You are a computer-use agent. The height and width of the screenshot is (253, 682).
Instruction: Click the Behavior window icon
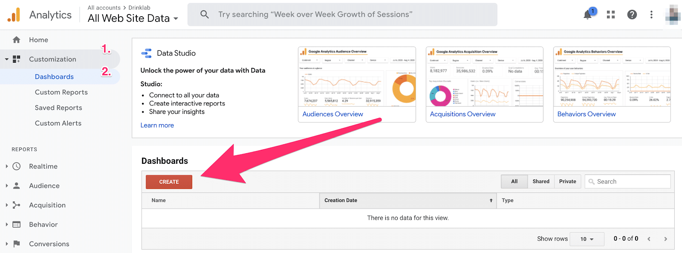coord(17,224)
